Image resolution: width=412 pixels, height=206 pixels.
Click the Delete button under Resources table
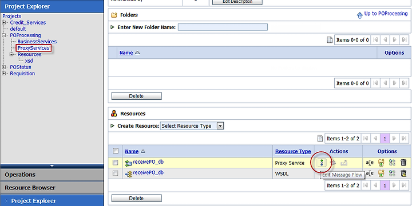point(136,198)
